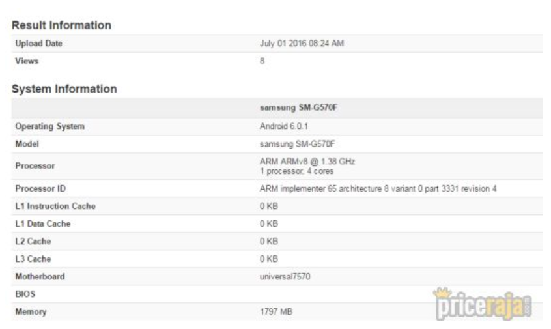Click the L1 Data Cache label
This screenshot has width=551, height=329.
[x=43, y=224]
